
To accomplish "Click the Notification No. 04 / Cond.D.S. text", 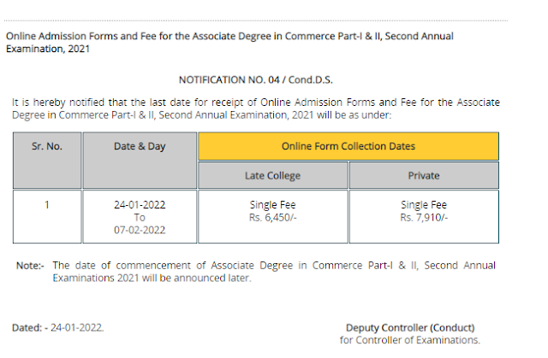I will pos(256,79).
